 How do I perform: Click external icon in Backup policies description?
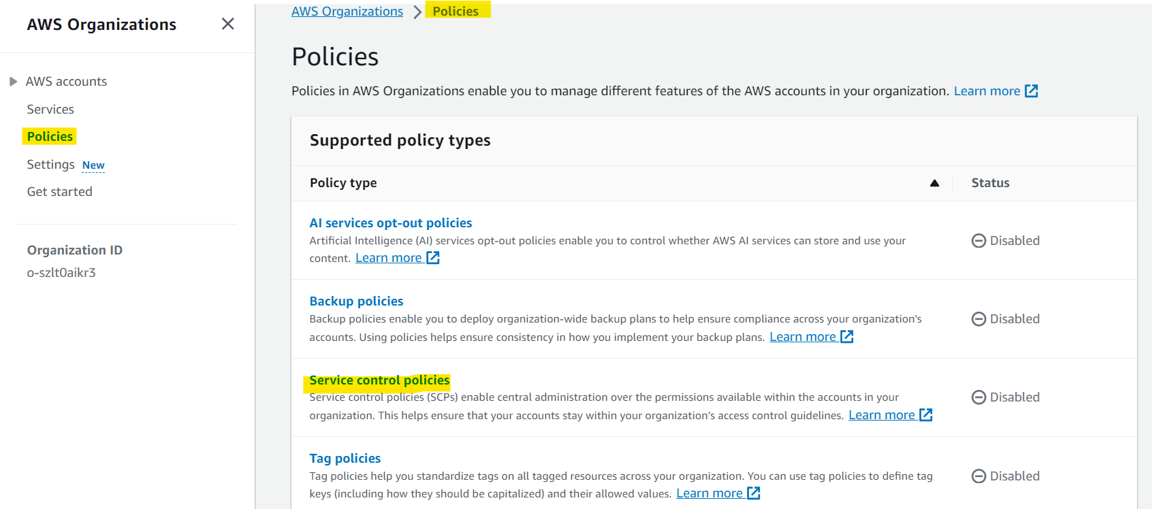(x=847, y=337)
